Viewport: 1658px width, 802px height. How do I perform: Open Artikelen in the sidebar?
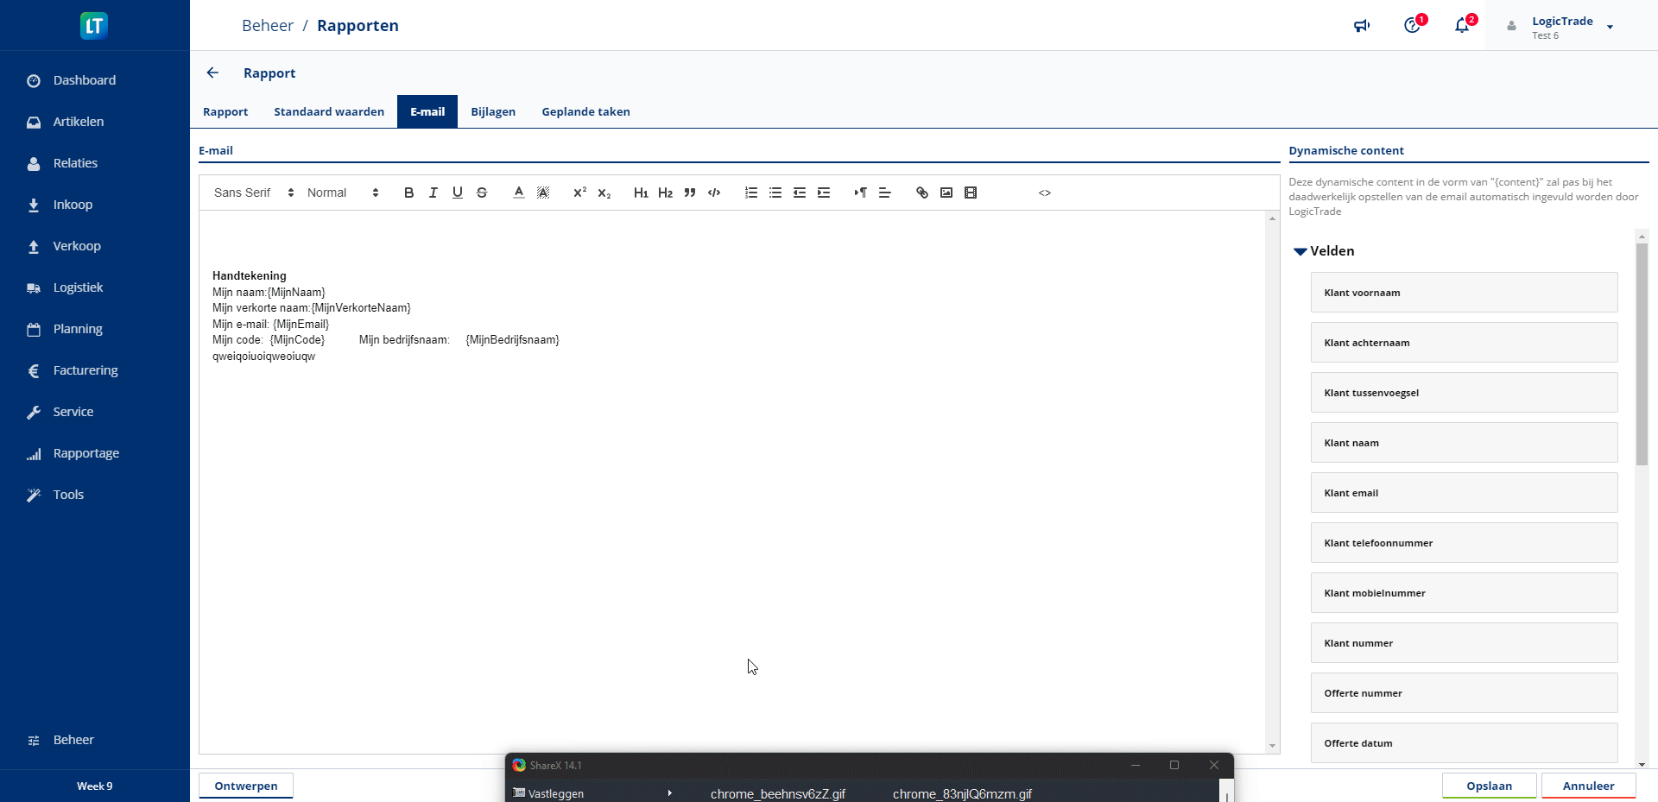click(x=95, y=122)
